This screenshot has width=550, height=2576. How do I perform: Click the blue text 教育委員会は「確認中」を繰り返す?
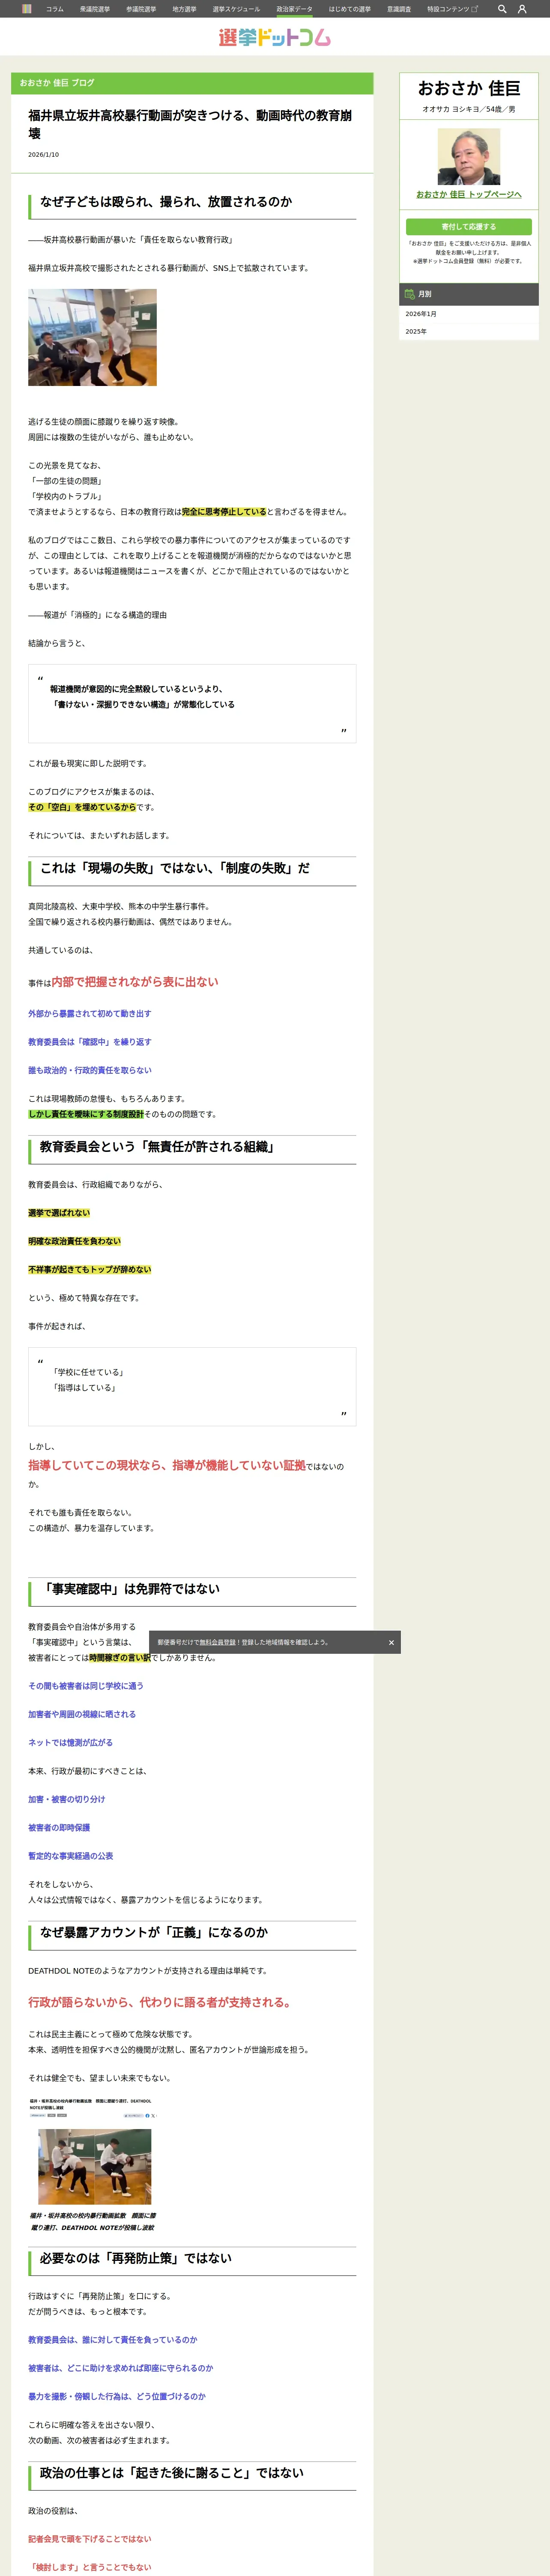tap(90, 1041)
